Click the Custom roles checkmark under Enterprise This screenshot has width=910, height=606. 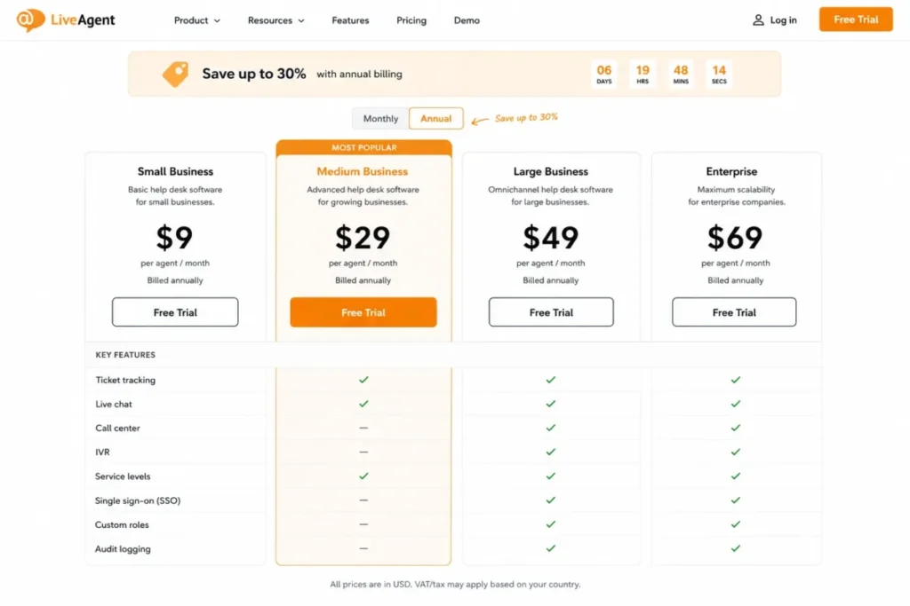point(735,524)
